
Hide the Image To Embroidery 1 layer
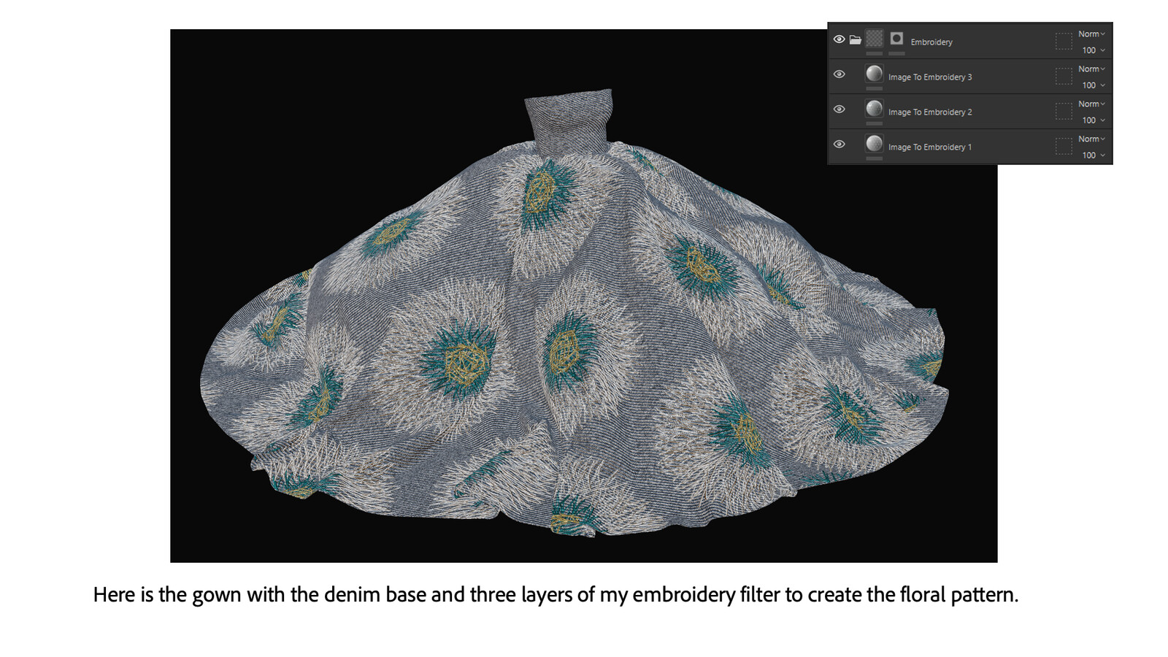pos(839,145)
